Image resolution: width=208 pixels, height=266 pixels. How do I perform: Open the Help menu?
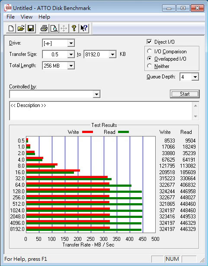(44, 17)
